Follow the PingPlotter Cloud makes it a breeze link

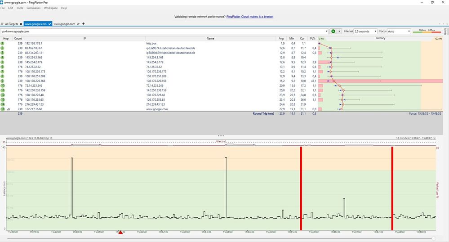pos(250,17)
